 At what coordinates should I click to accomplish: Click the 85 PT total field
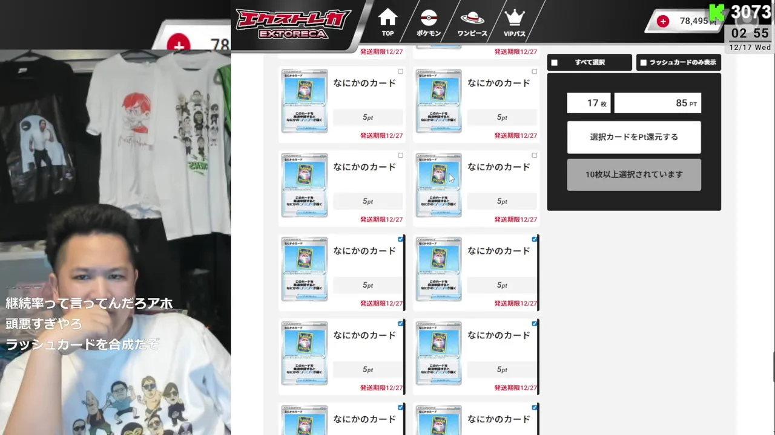pyautogui.click(x=658, y=103)
